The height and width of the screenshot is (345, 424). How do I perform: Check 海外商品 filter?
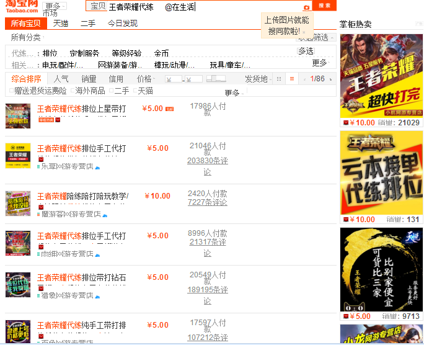point(73,91)
